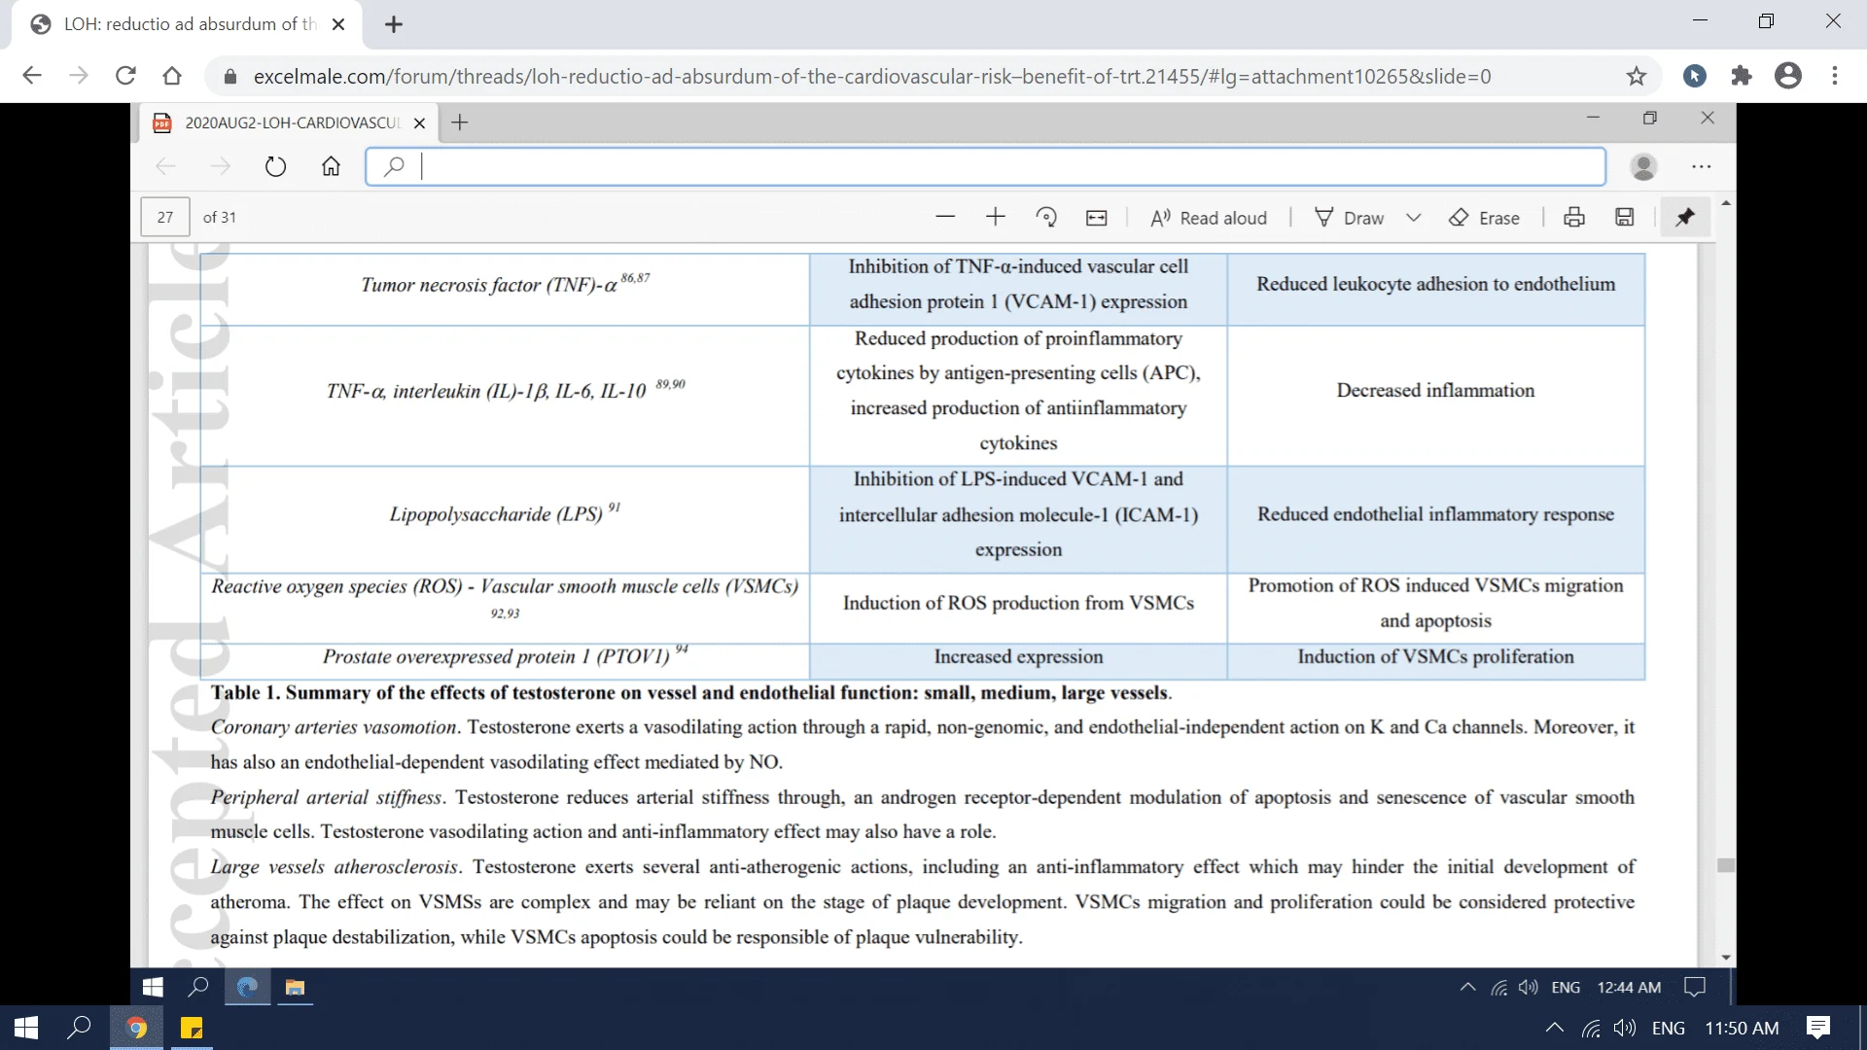Open a new Chrome tab
1867x1050 pixels.
394,24
